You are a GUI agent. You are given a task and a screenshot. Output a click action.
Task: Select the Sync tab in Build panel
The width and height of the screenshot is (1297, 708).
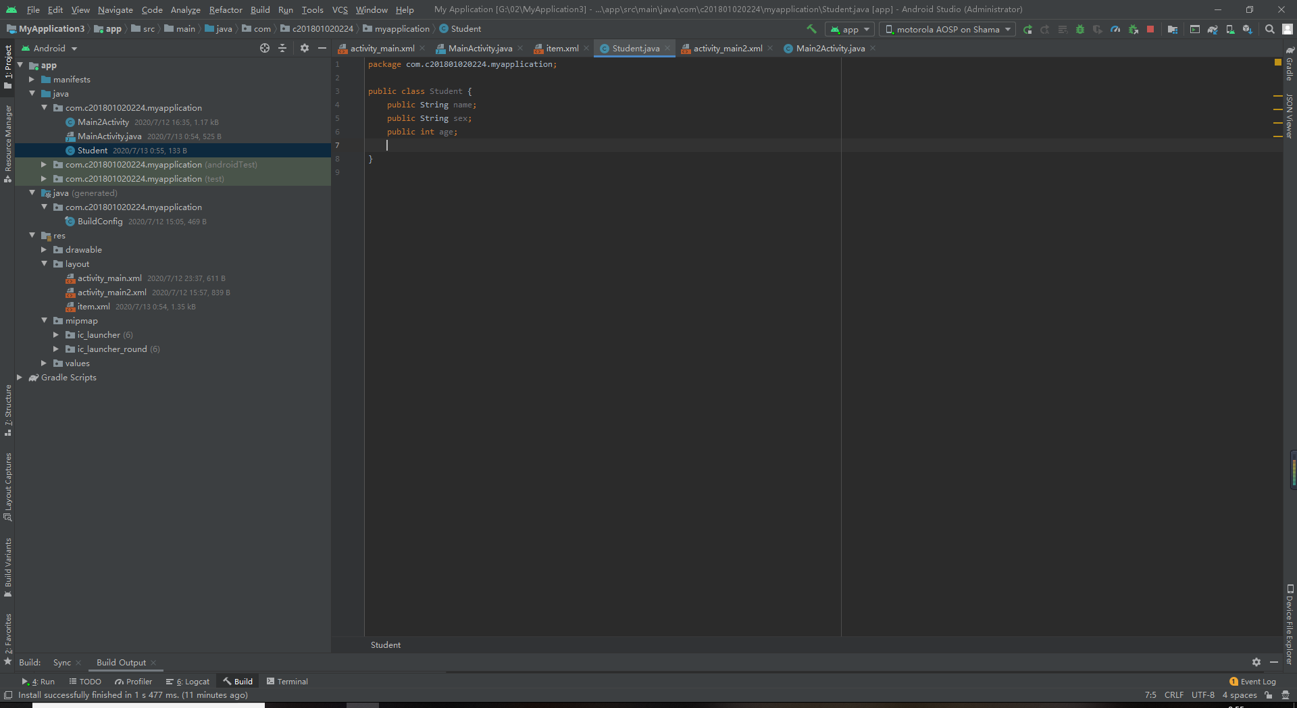click(x=62, y=662)
